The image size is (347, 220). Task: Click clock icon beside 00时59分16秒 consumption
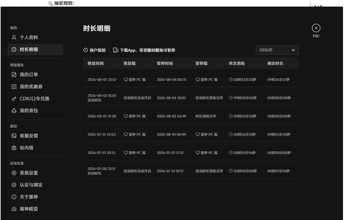pyautogui.click(x=231, y=153)
